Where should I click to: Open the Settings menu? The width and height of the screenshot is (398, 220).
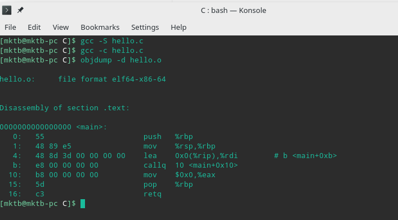145,27
